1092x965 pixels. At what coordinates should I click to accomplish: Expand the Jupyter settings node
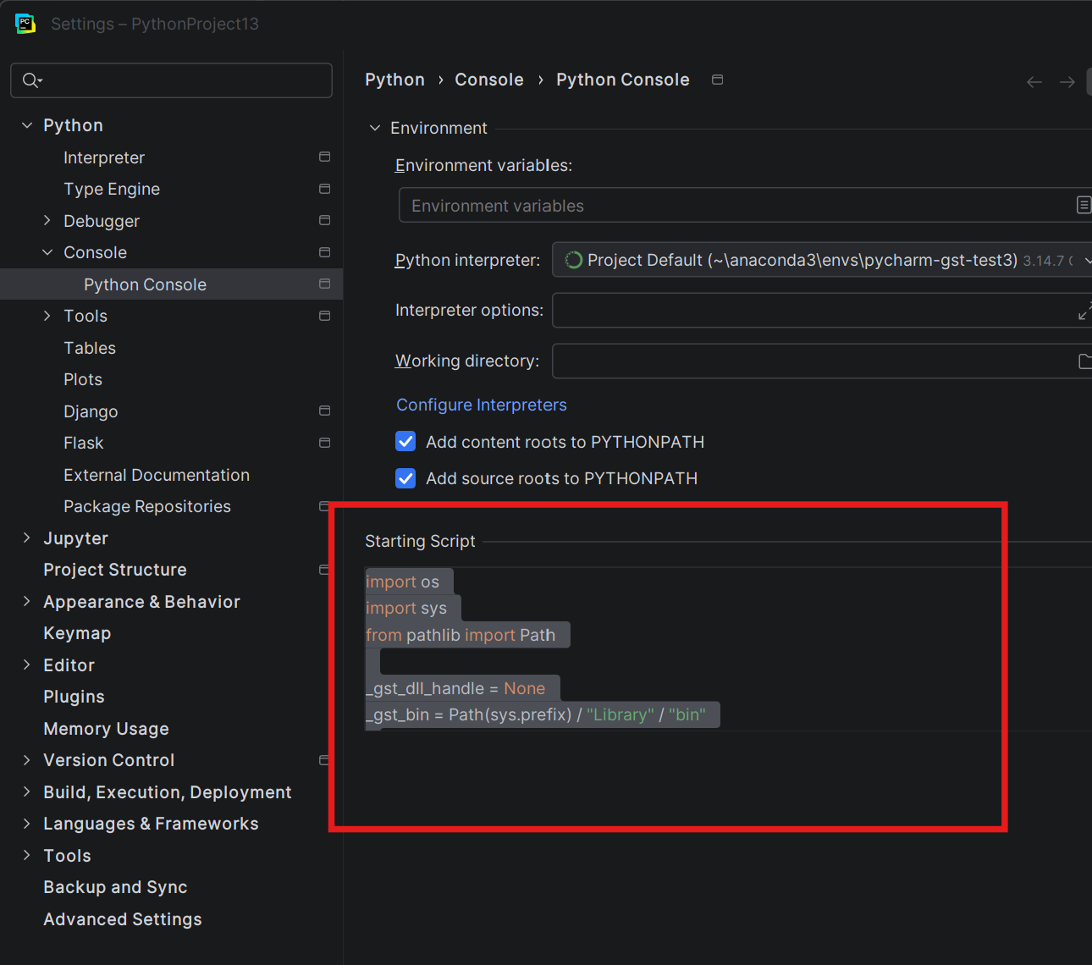27,538
